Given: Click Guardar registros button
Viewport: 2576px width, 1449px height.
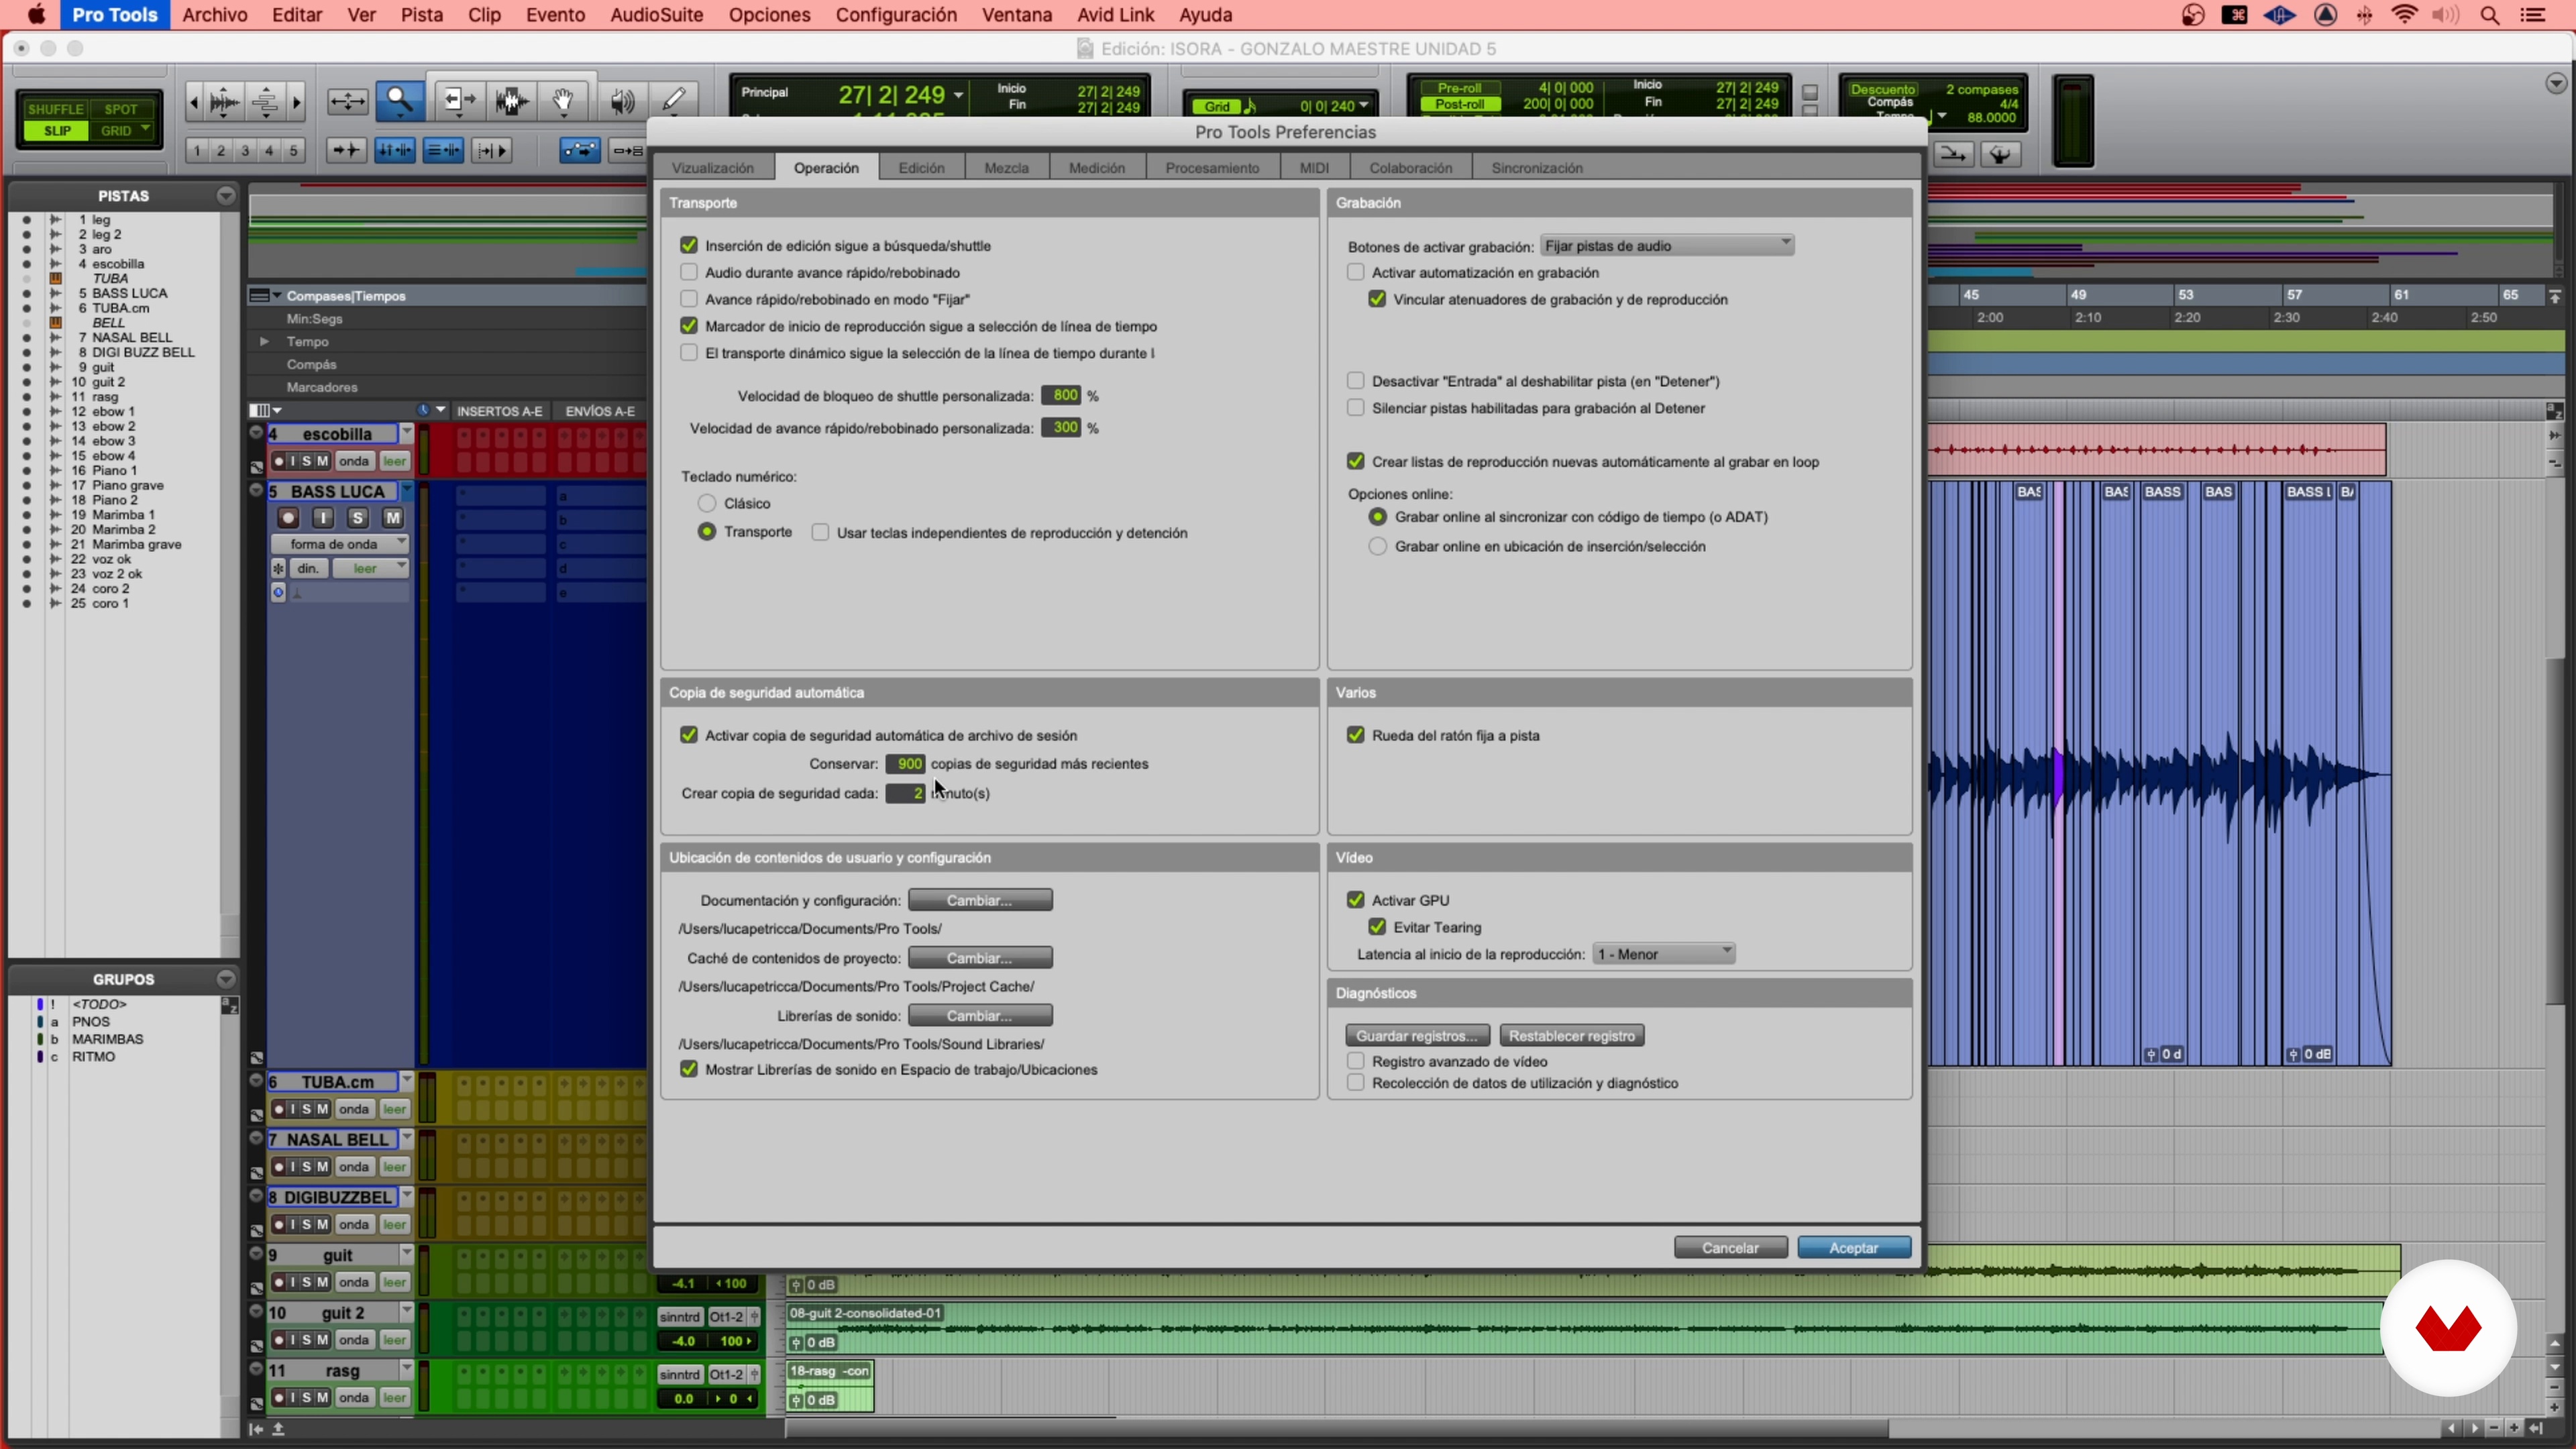Looking at the screenshot, I should click(x=1417, y=1036).
